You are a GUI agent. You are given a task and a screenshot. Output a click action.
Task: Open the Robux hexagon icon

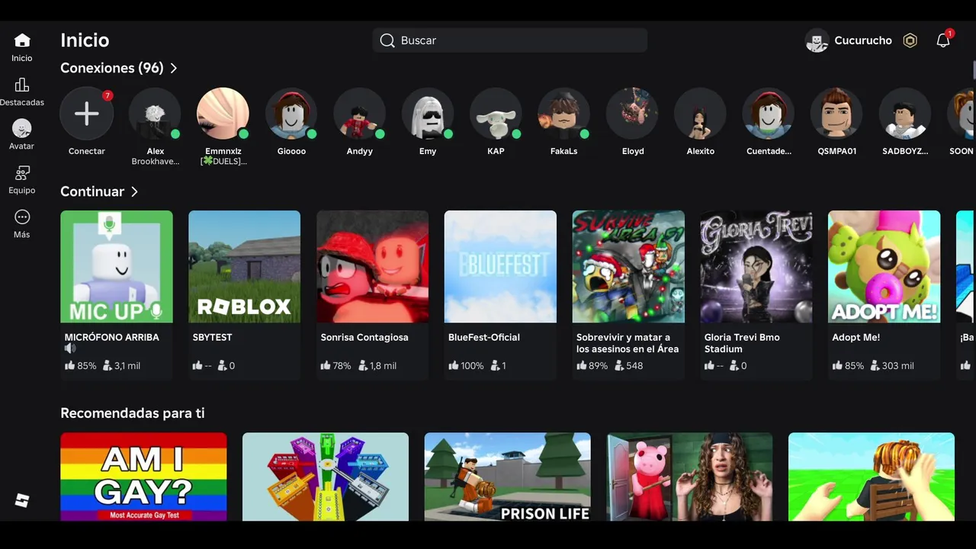click(910, 40)
